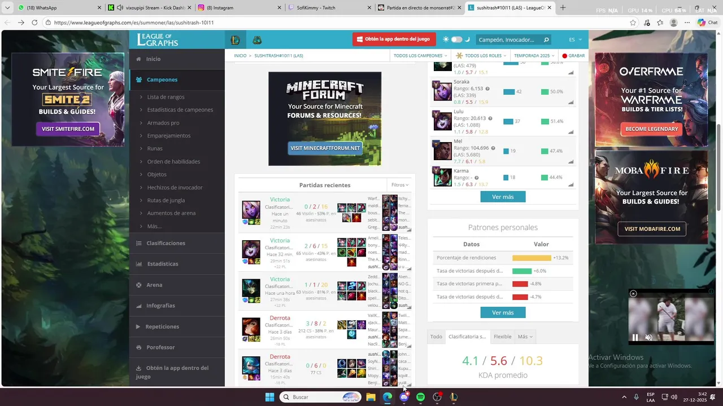Open the Arena sidebar section
The width and height of the screenshot is (723, 406).
177,285
